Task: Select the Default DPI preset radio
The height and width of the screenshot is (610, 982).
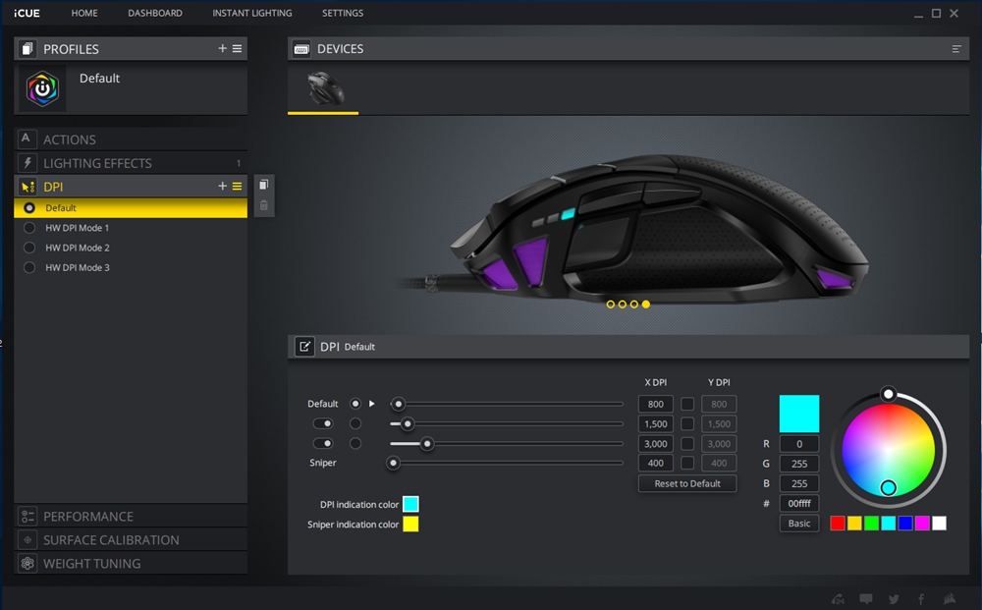Action: tap(29, 208)
